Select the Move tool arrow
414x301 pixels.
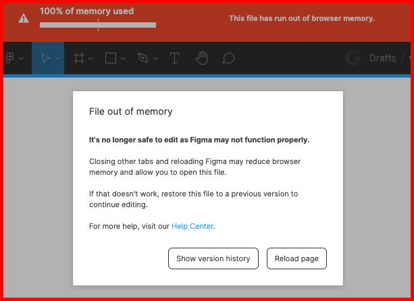(45, 58)
